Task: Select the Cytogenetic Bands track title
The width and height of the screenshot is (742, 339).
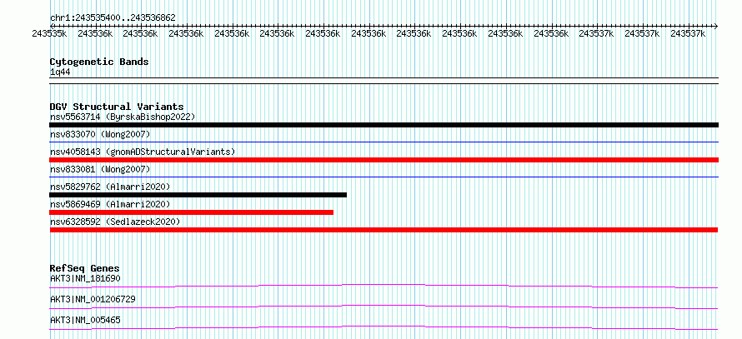Action: click(x=99, y=62)
